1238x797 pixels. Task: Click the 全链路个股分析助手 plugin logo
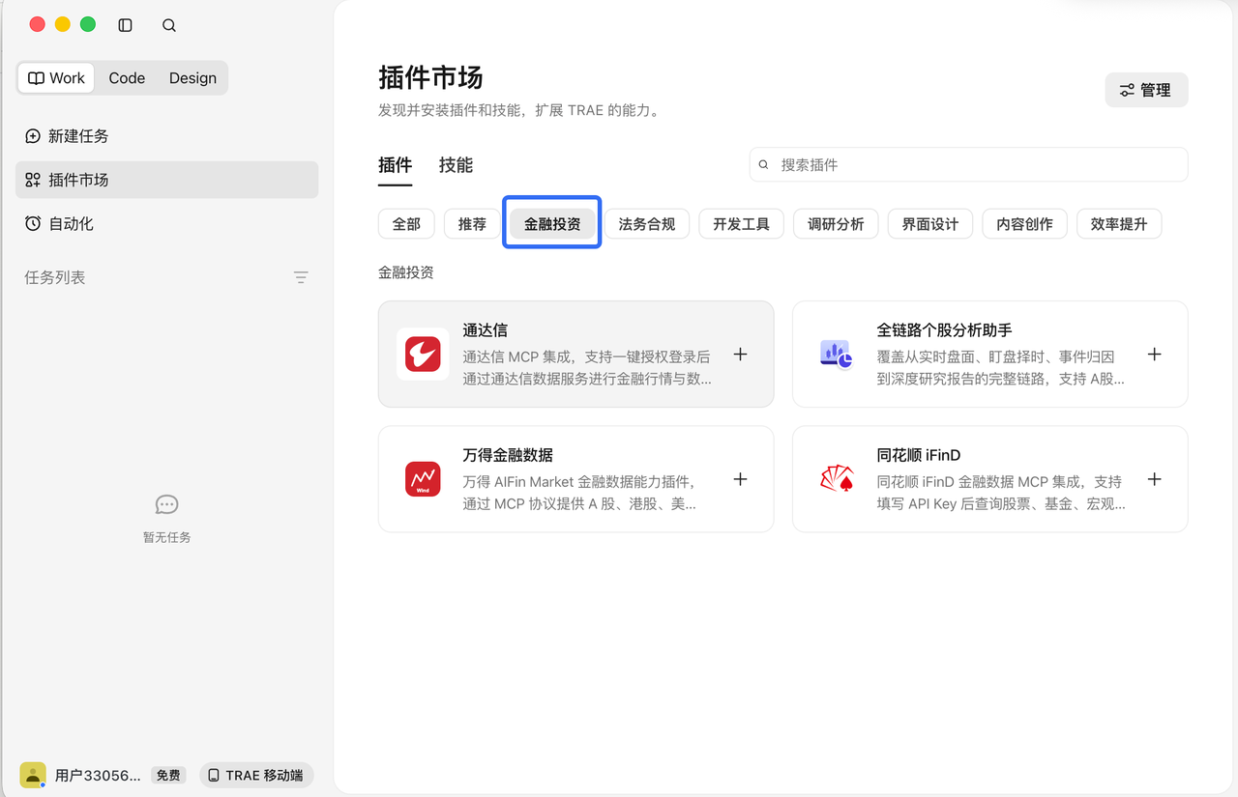pos(837,355)
